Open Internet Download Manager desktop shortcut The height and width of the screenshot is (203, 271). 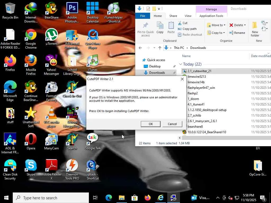(31, 12)
